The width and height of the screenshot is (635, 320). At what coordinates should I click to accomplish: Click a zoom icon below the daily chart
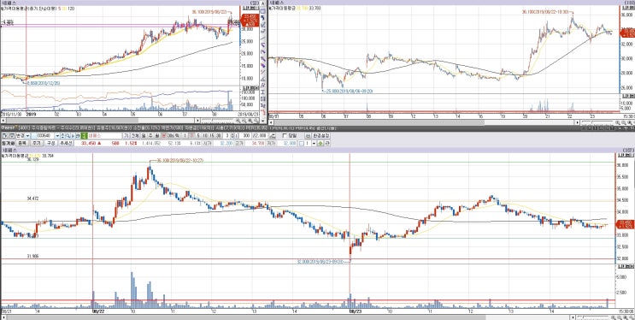point(239,121)
